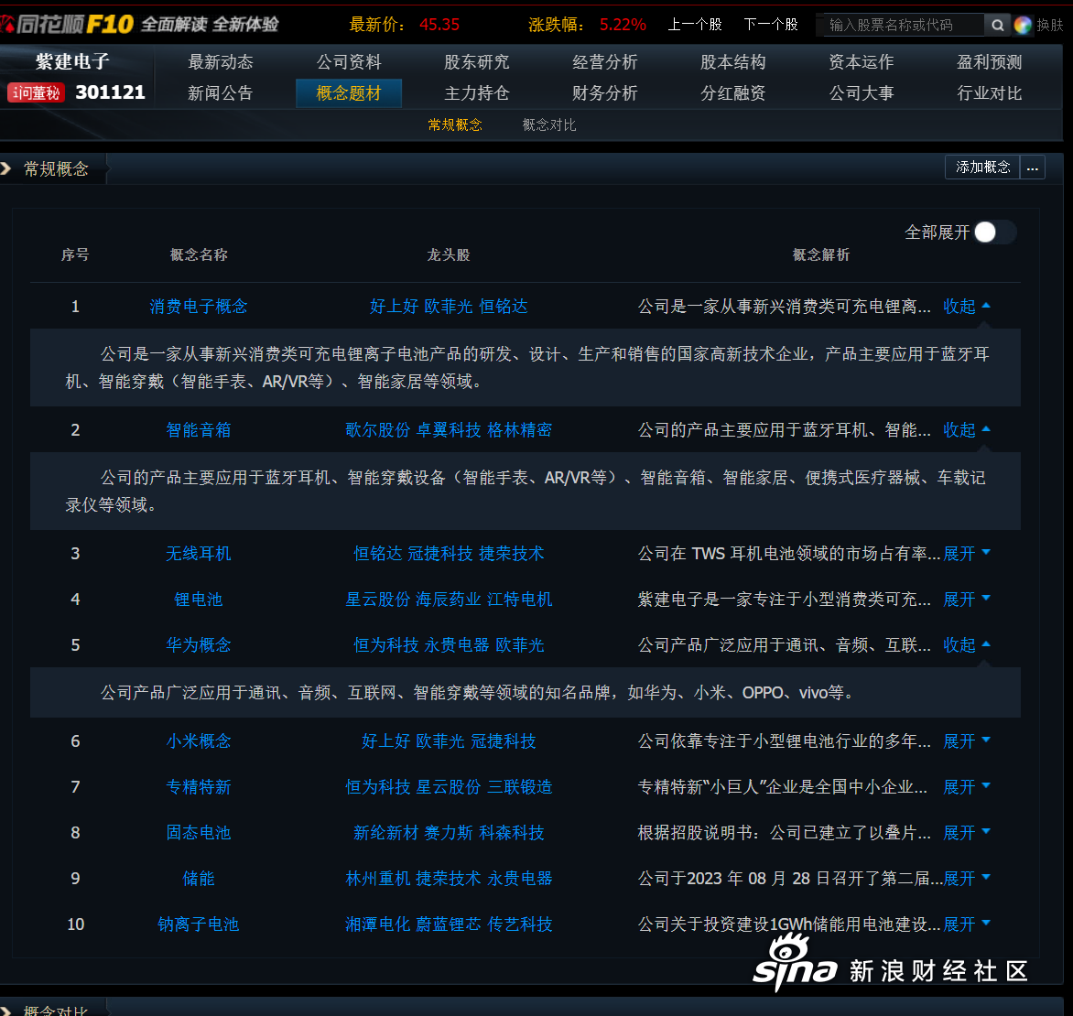The image size is (1073, 1016).
Task: Open the 华为概念 concept link
Action: pyautogui.click(x=199, y=644)
